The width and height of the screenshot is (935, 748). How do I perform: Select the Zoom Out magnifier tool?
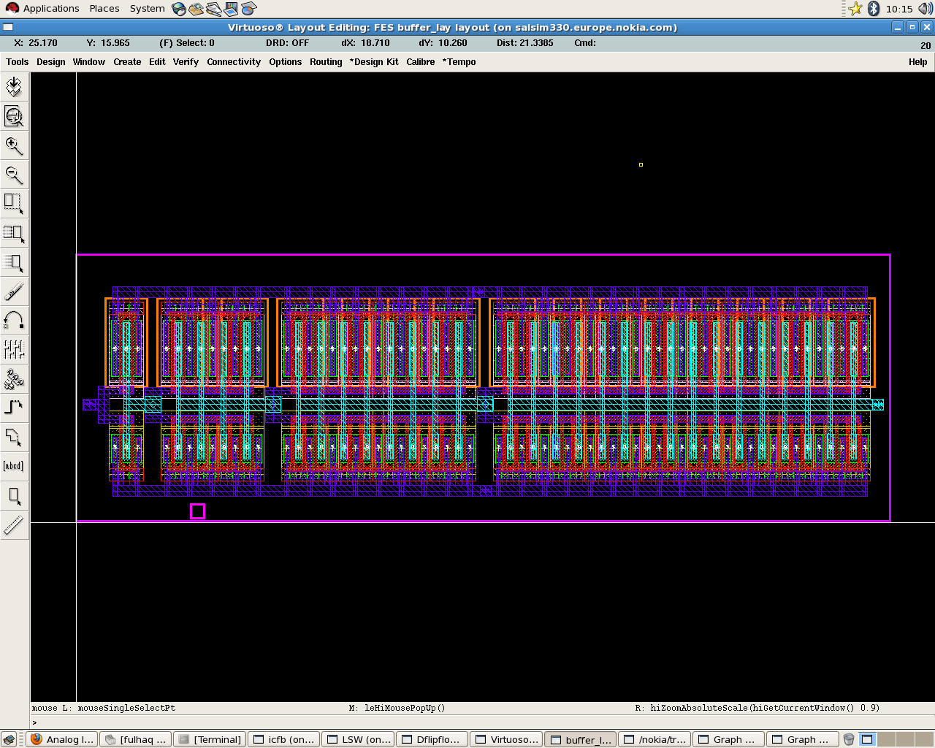14,175
